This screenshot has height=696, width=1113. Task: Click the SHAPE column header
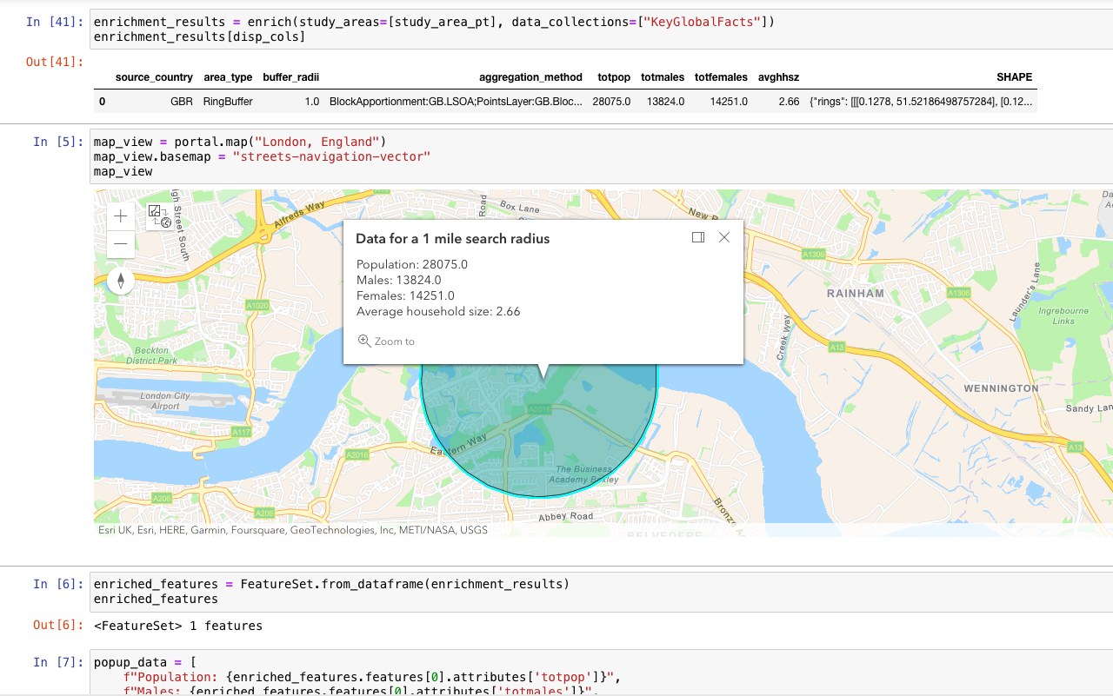[x=1014, y=77]
